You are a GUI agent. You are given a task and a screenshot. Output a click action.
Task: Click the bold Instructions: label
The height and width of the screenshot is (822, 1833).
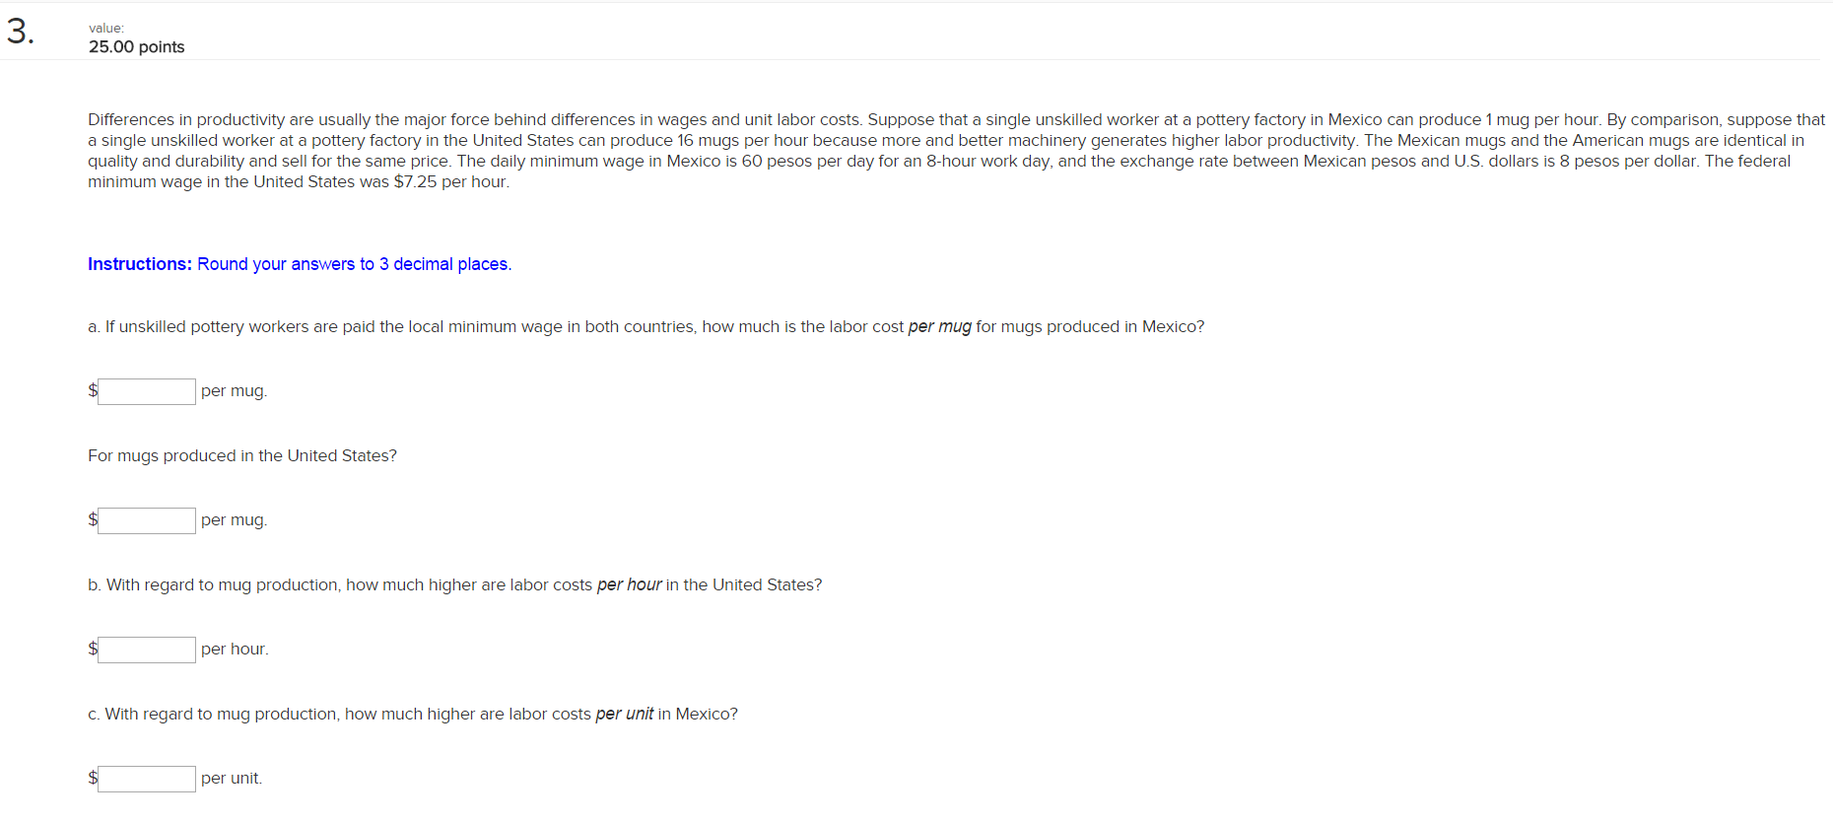(x=140, y=264)
